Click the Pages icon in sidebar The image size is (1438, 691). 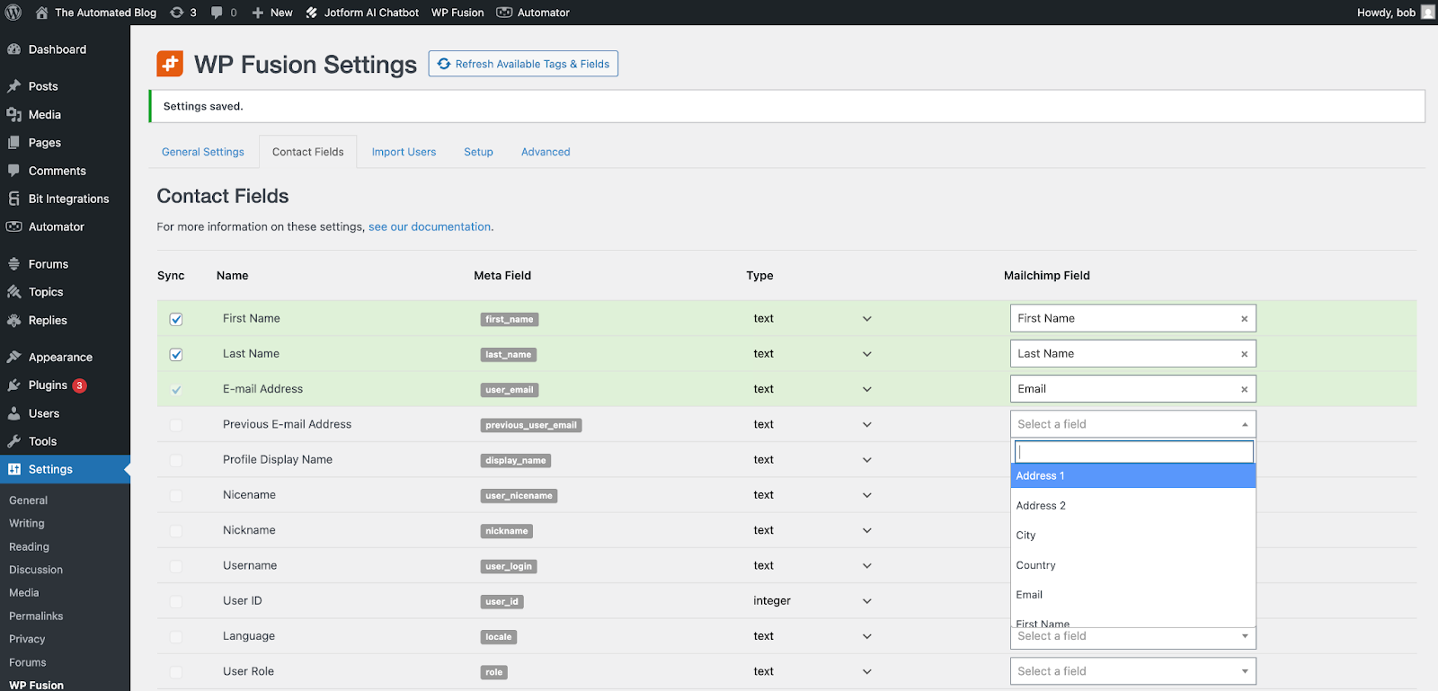pos(14,143)
